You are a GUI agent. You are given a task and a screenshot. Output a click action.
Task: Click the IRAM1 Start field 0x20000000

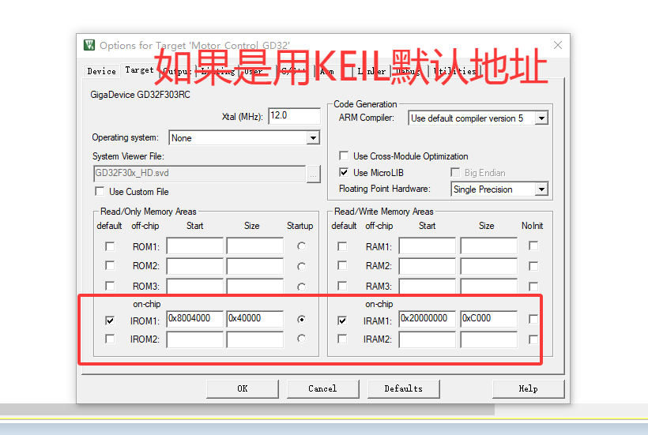[428, 319]
